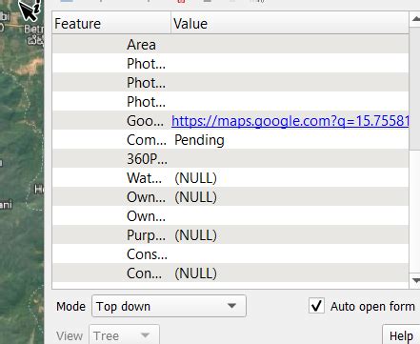Click the Help button
The height and width of the screenshot is (344, 420).
(x=401, y=335)
